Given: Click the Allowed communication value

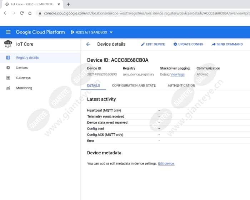Looking at the screenshot, I should click(x=202, y=74).
